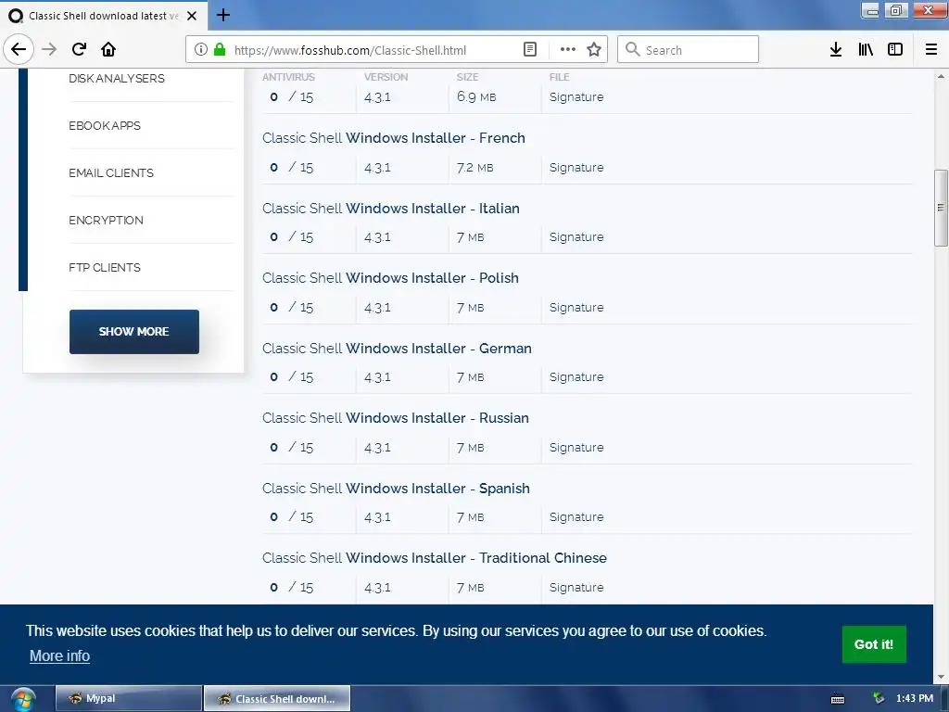Image resolution: width=949 pixels, height=712 pixels.
Task: Click version 4.3.1 in Russian row
Action: point(378,448)
